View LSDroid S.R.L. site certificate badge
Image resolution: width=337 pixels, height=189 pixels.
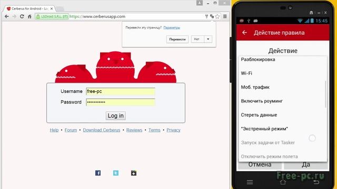[x=52, y=16]
